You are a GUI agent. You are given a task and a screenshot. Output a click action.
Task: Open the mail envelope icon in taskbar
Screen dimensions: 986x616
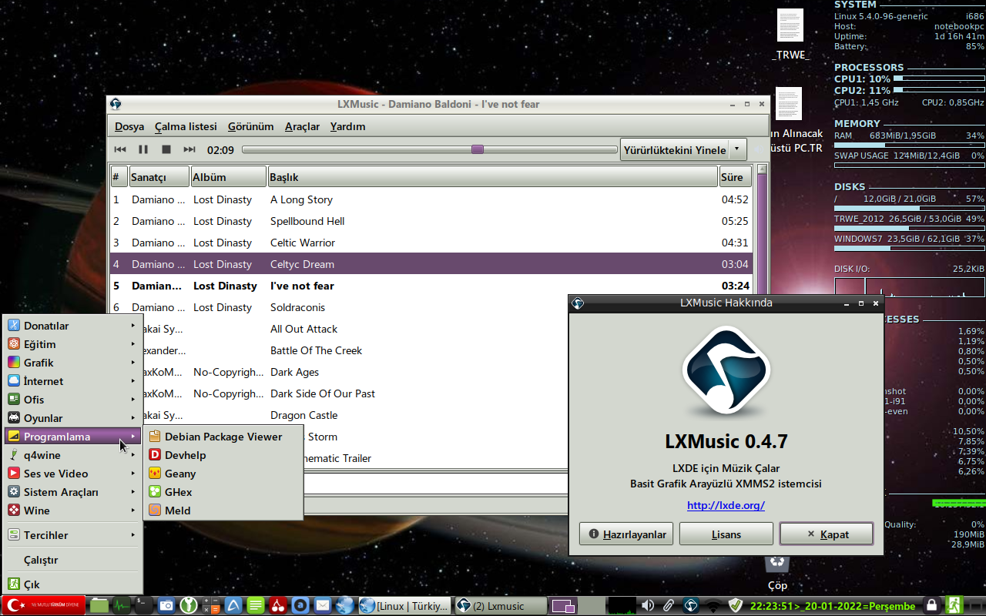click(x=323, y=605)
